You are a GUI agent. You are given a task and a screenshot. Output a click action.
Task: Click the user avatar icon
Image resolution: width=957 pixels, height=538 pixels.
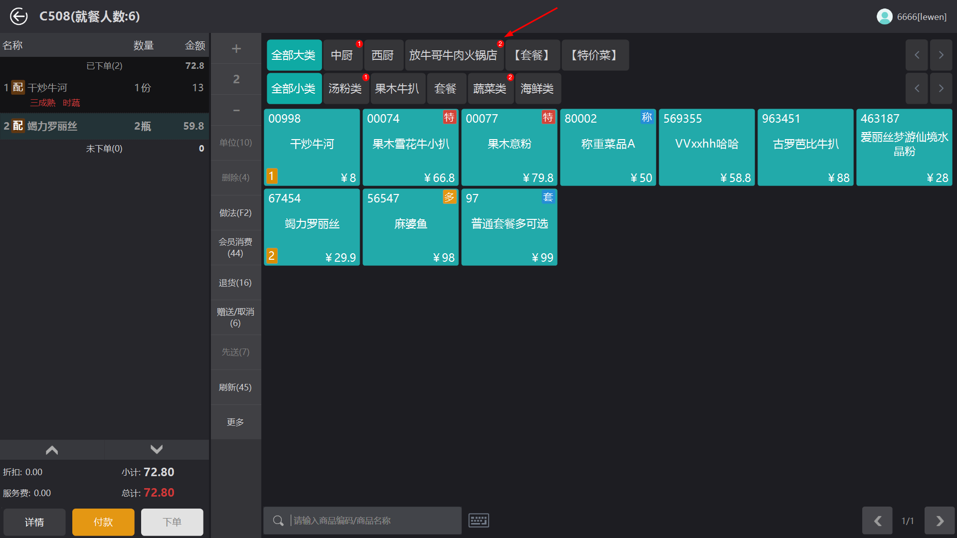pos(884,16)
